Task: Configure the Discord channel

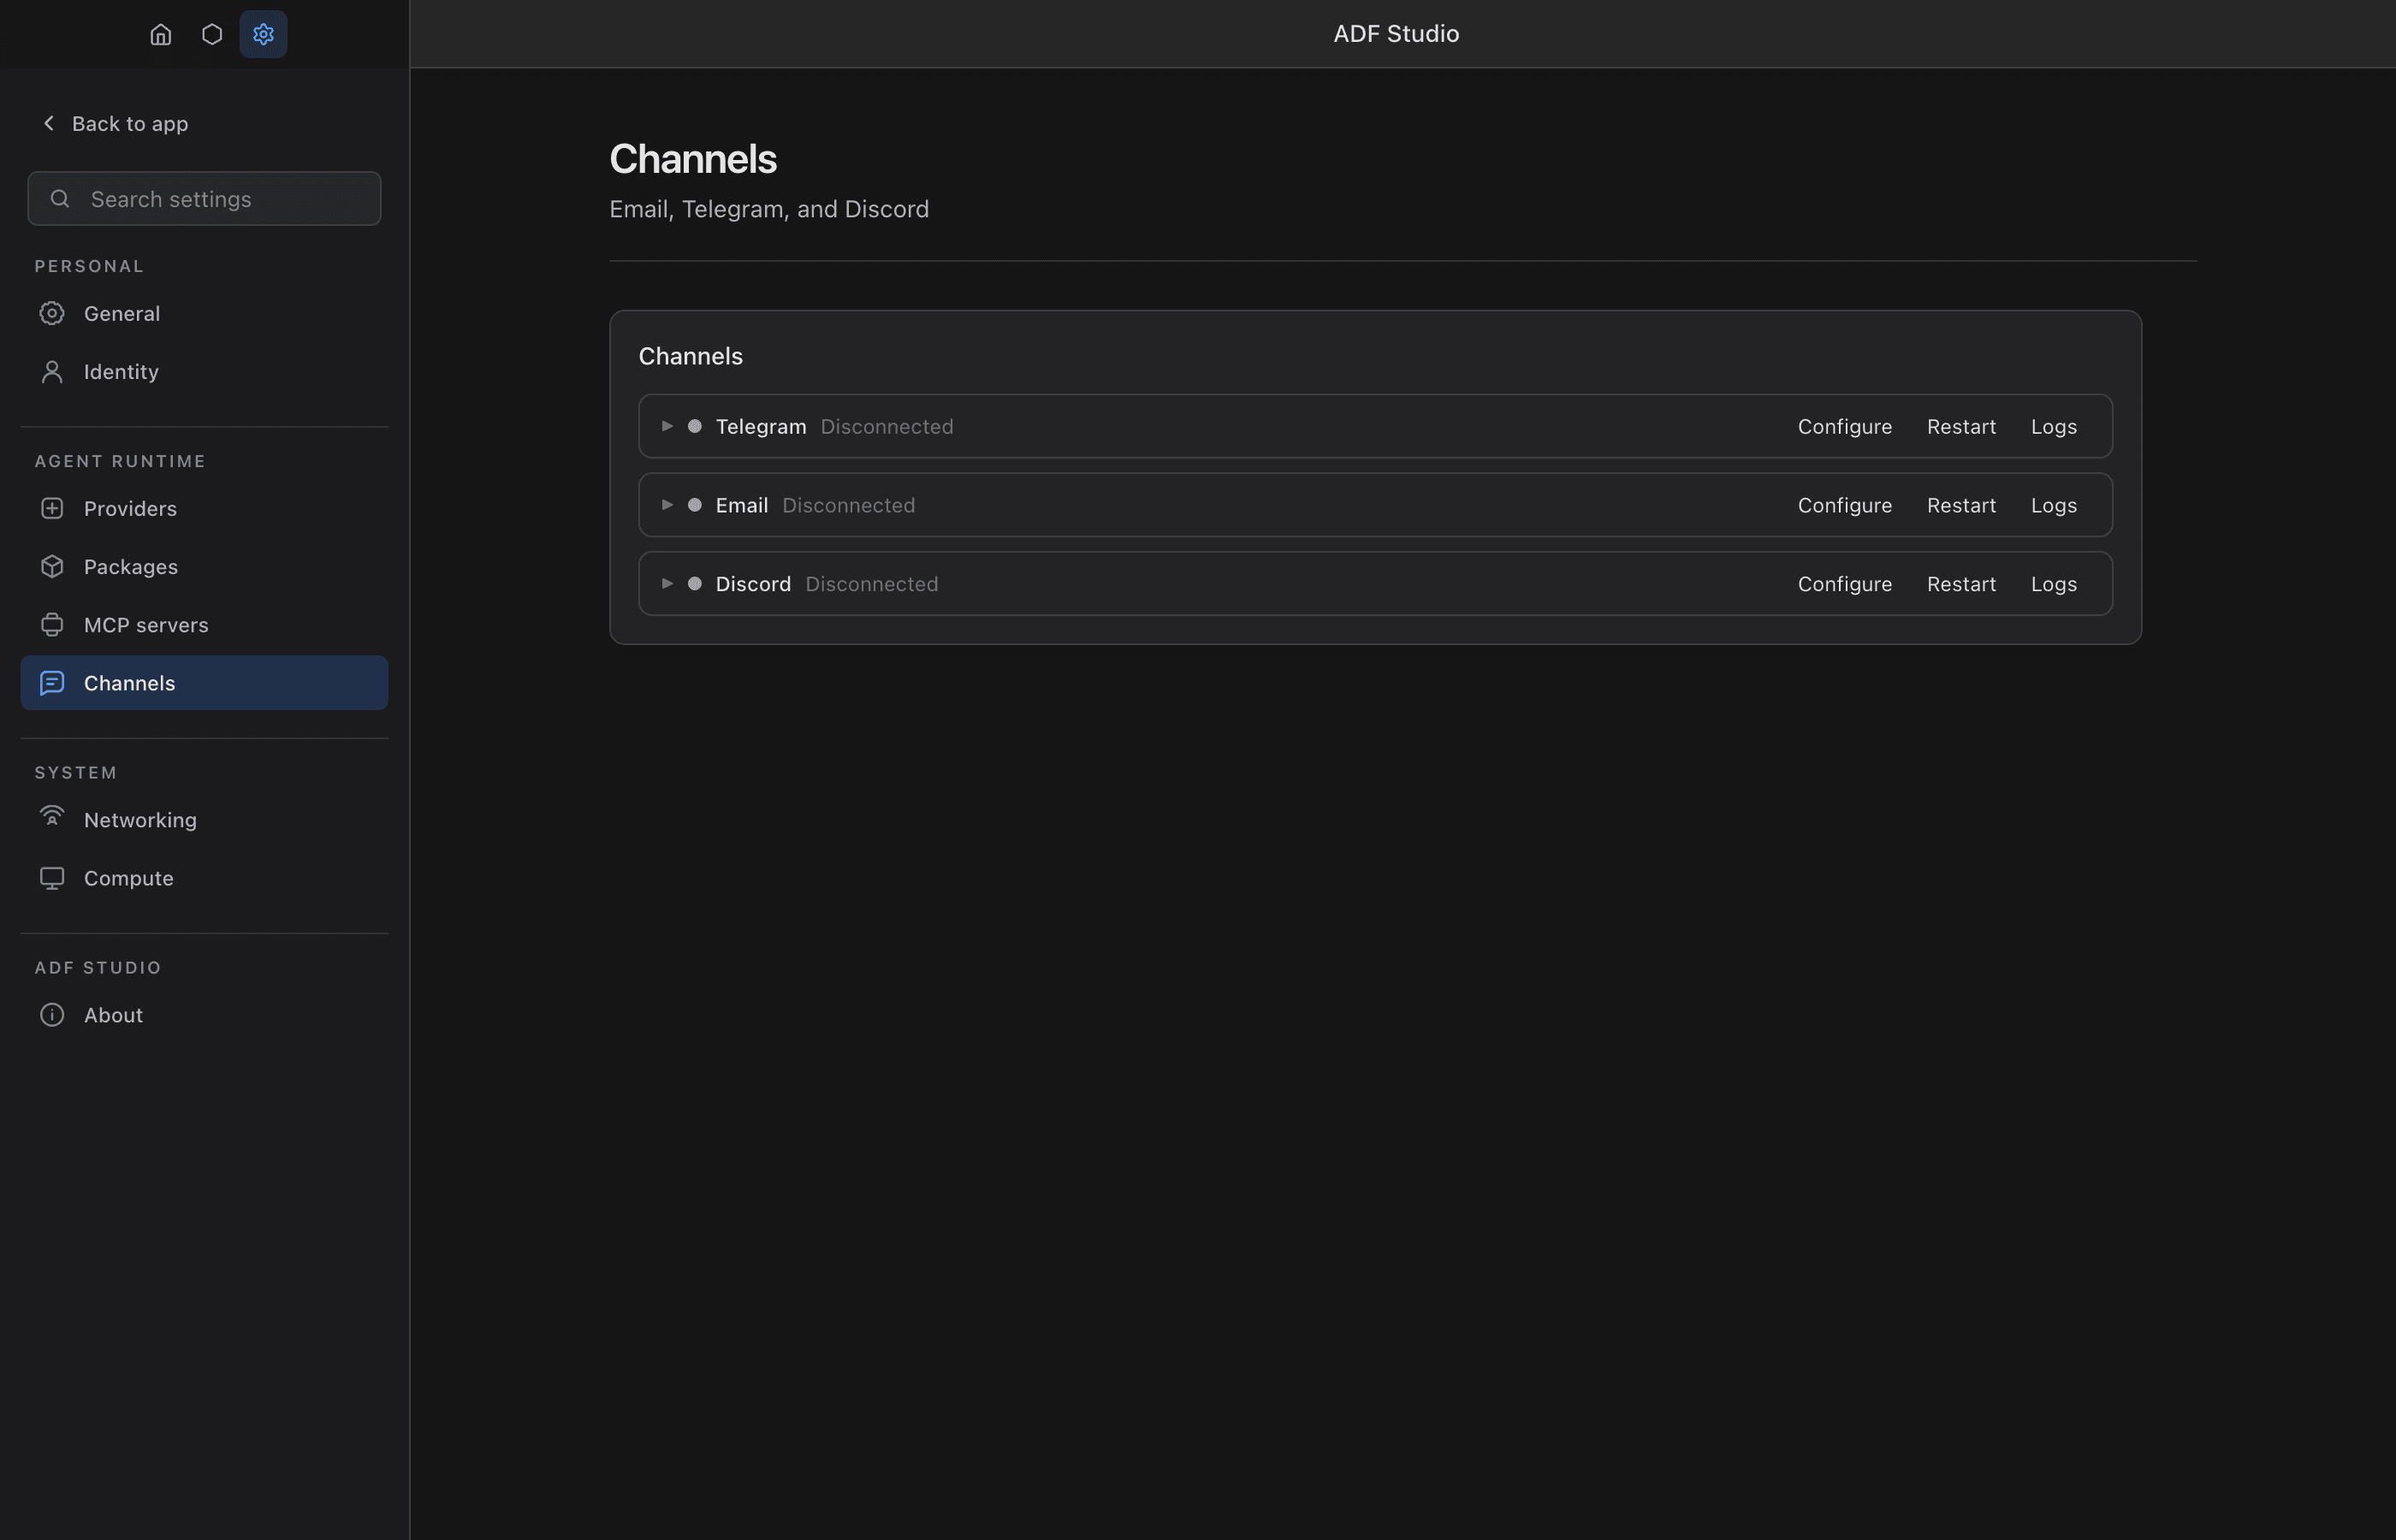Action: point(1844,584)
